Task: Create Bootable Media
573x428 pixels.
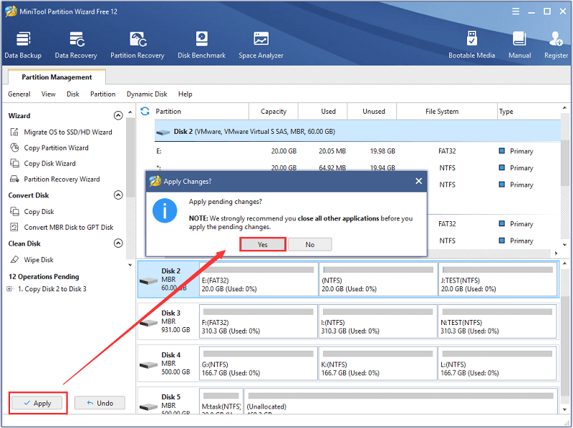Action: coord(471,45)
